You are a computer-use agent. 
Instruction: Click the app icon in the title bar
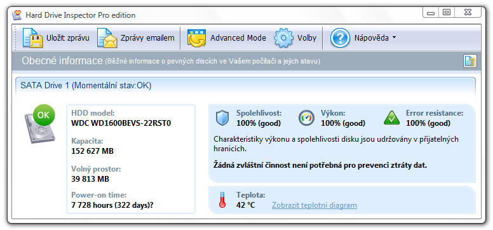pos(17,15)
